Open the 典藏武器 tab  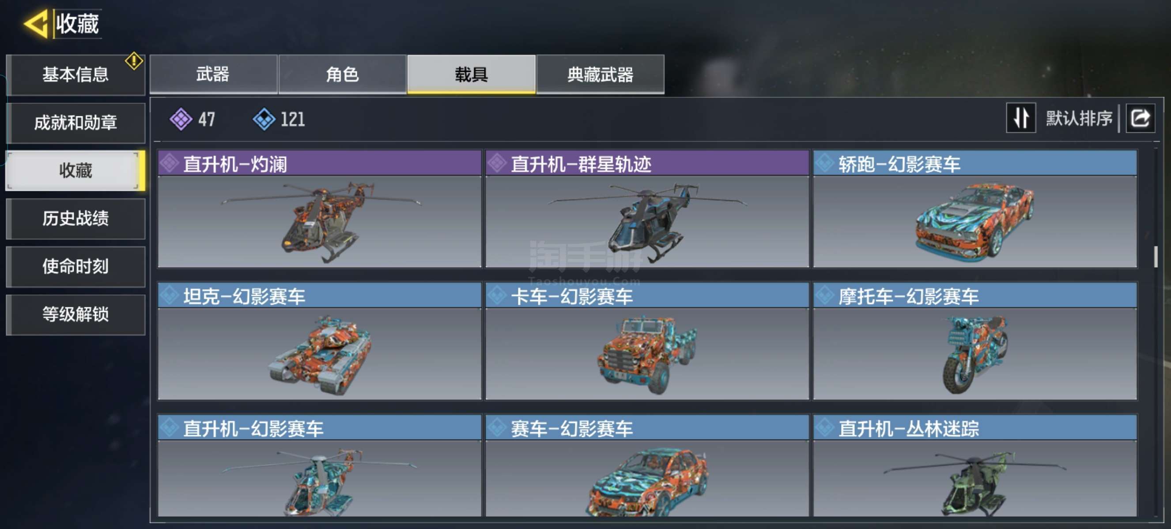(600, 75)
